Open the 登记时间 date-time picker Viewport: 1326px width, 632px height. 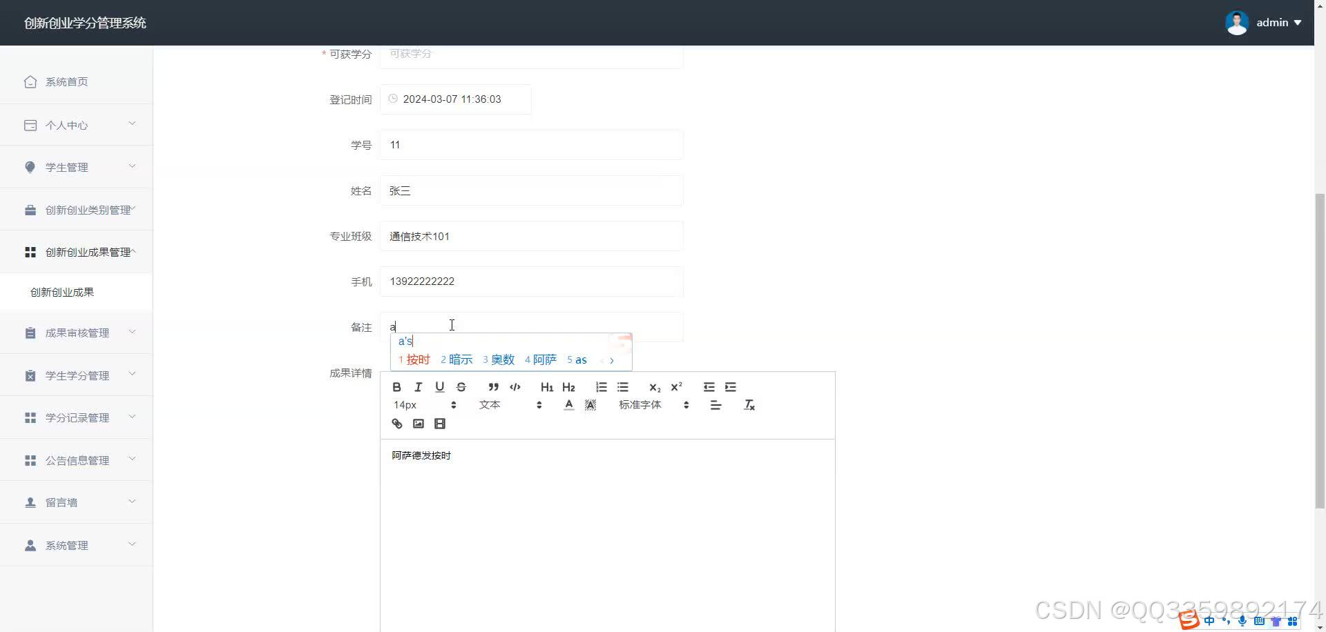pos(455,99)
